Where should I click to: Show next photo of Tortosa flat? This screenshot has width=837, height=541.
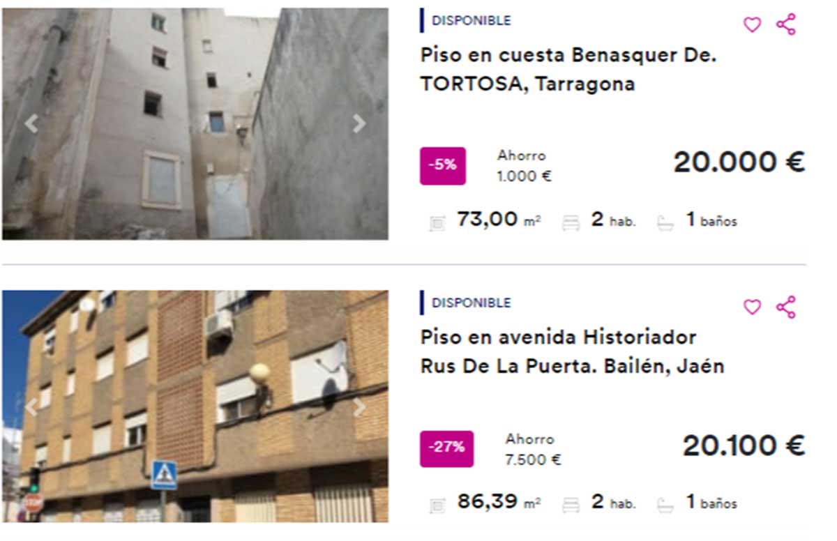coord(359,124)
